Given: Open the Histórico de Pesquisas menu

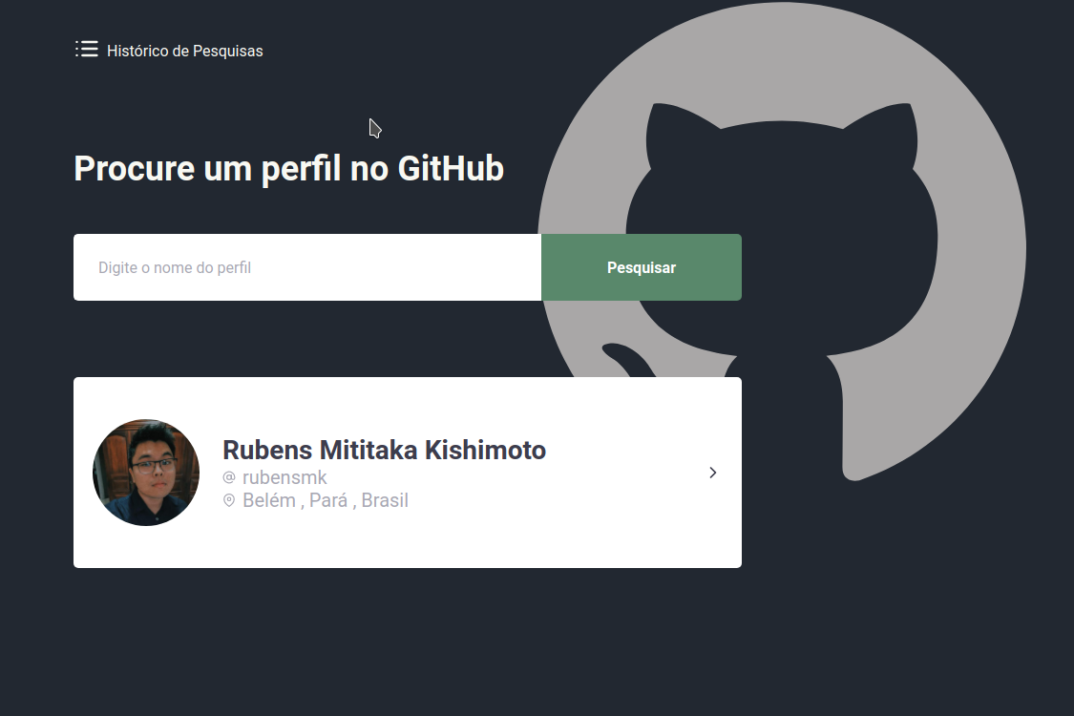Looking at the screenshot, I should coord(168,50).
